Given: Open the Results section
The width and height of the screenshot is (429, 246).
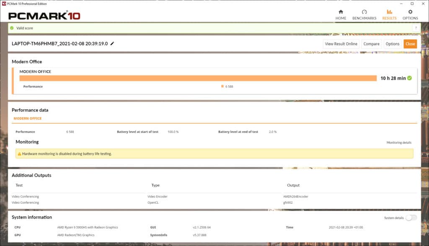Looking at the screenshot, I should click(x=389, y=15).
